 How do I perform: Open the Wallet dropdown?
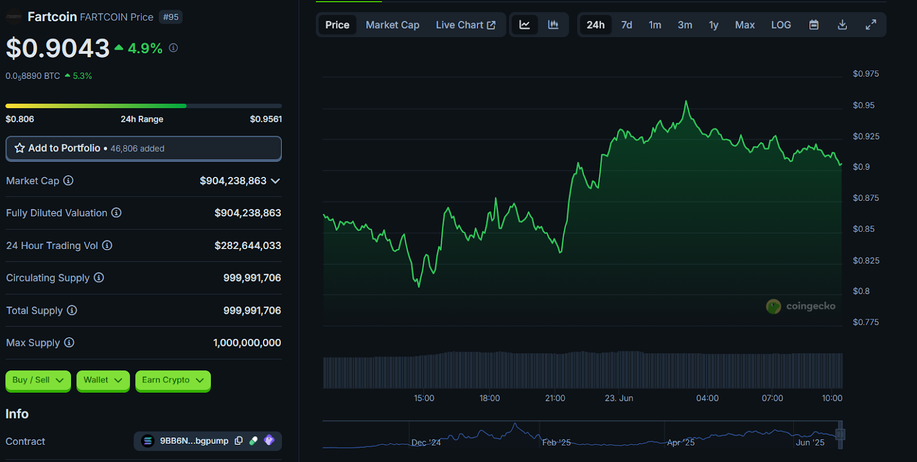click(103, 380)
